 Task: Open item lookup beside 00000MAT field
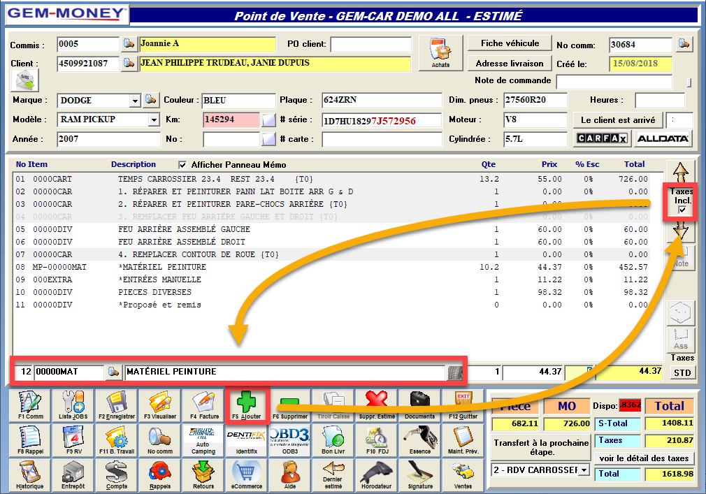tap(113, 372)
